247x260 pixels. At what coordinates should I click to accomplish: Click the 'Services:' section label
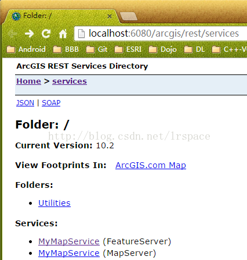click(37, 223)
